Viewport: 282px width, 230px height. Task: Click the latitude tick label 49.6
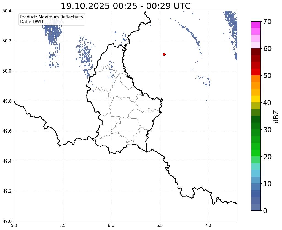(7, 131)
